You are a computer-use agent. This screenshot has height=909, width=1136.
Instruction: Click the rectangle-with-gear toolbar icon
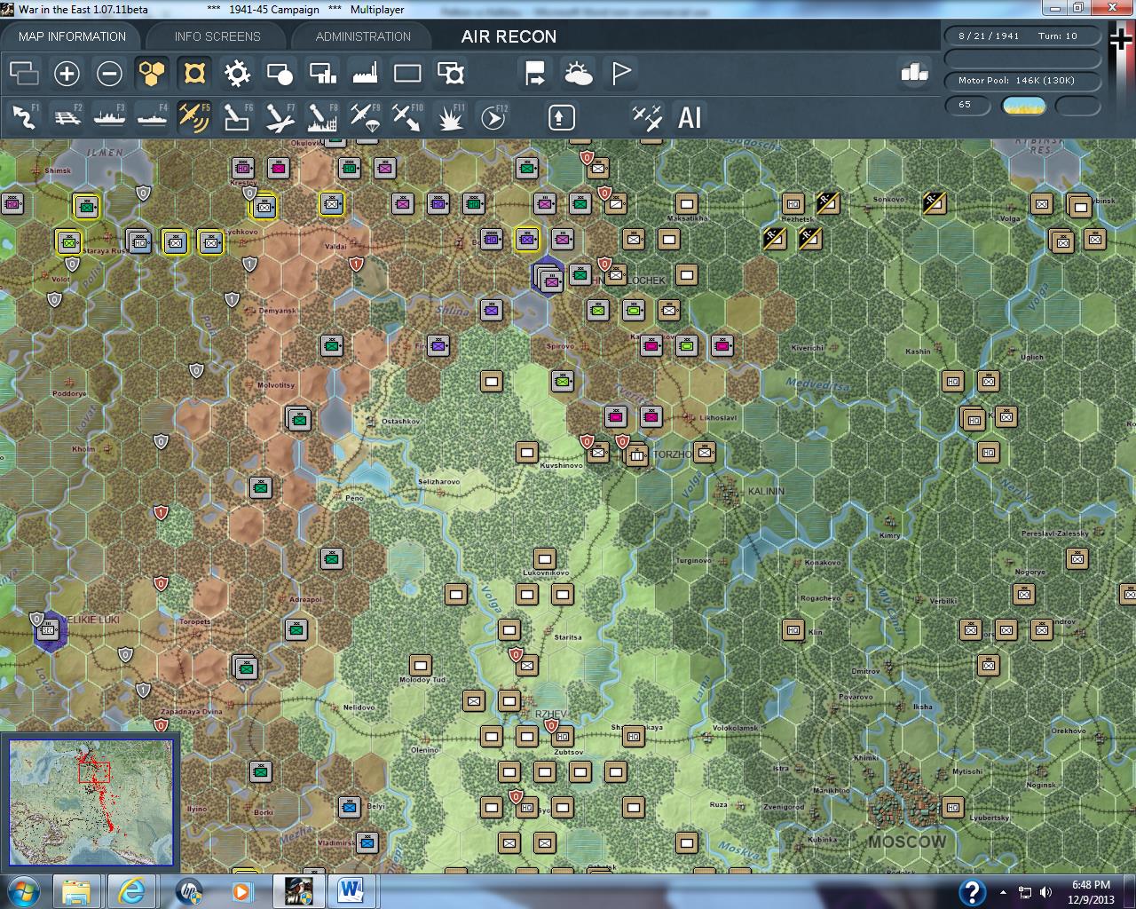pyautogui.click(x=450, y=73)
